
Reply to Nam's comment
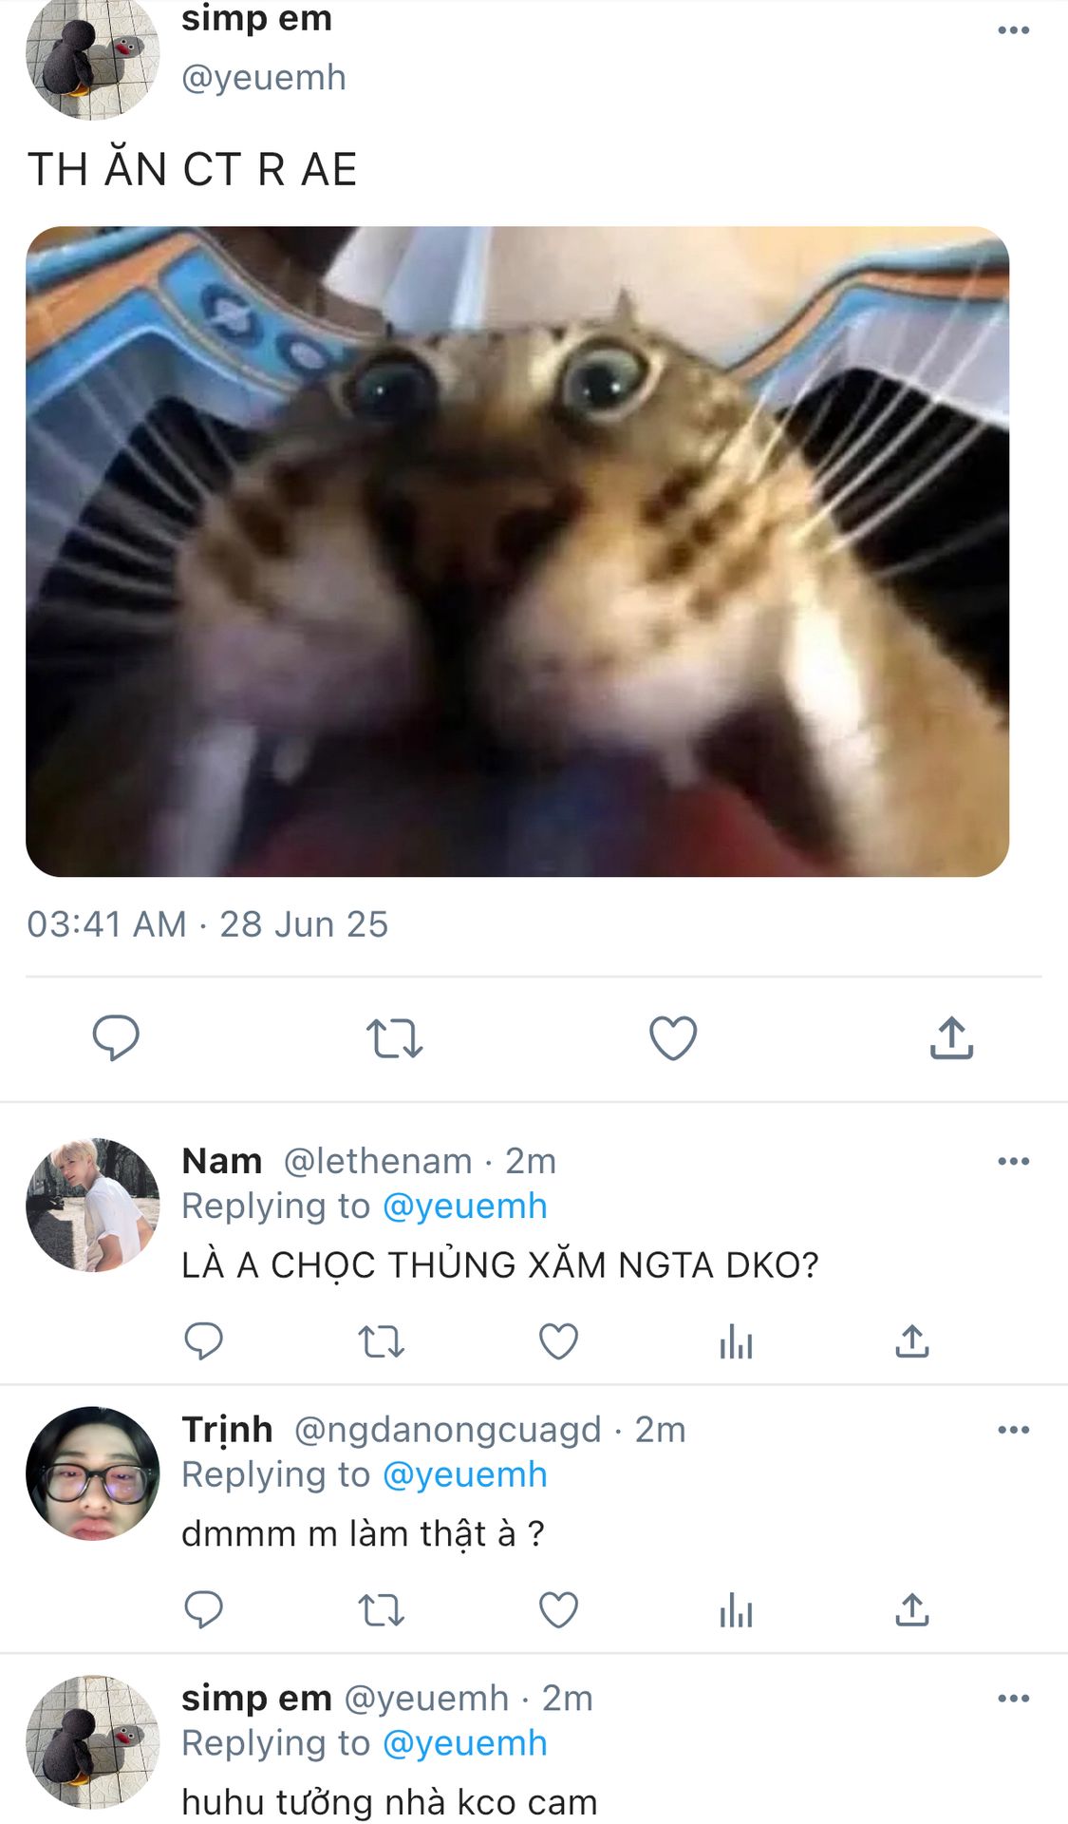[203, 1341]
